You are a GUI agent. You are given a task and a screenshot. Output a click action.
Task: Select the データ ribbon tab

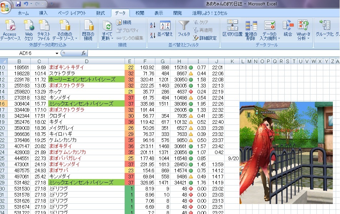(120, 13)
